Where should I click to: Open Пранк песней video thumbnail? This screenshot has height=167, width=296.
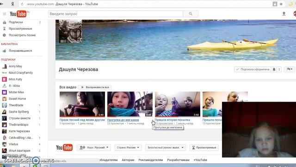coord(82,104)
